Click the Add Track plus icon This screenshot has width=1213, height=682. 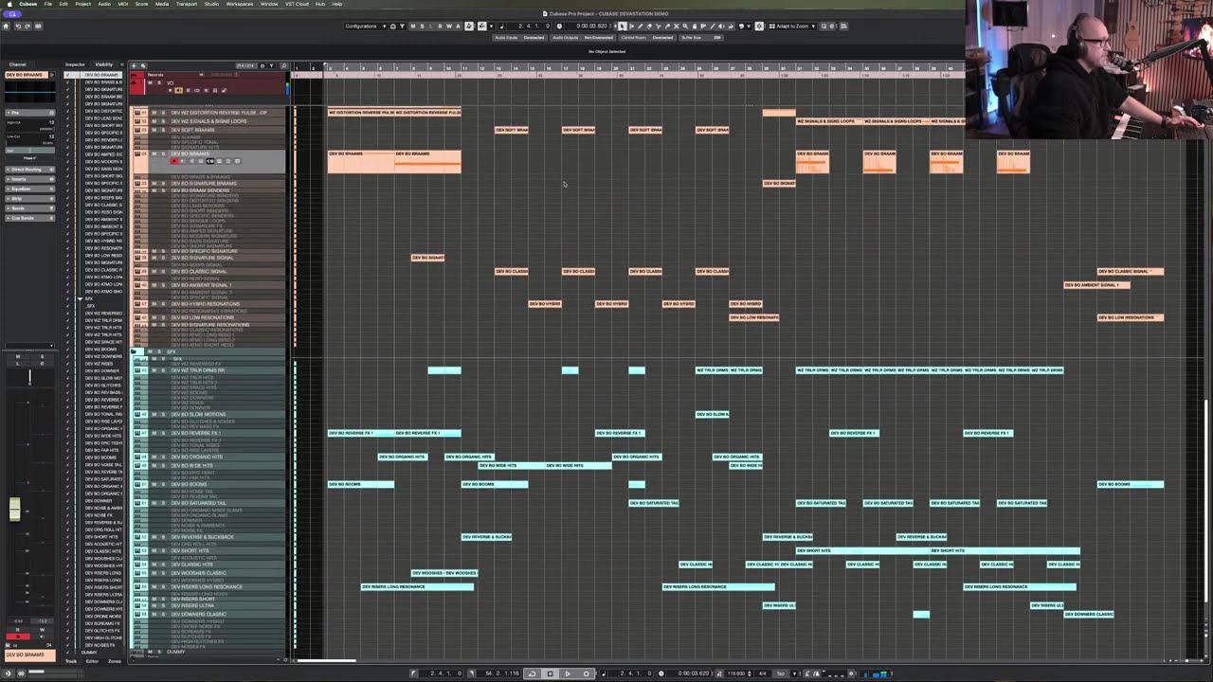135,65
